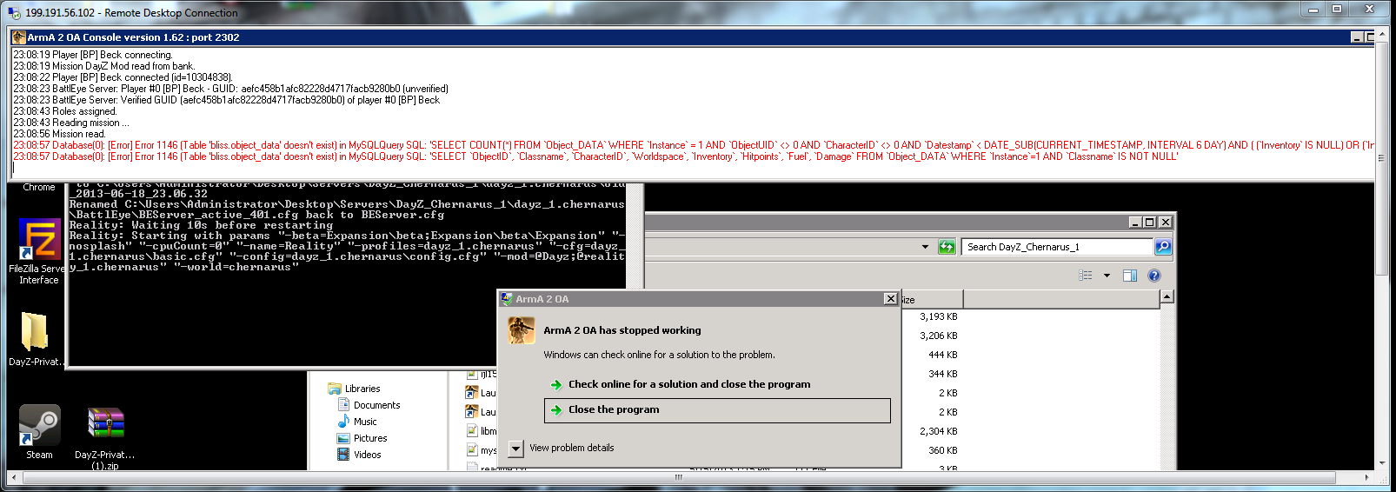Viewport: 1396px width, 492px height.
Task: Click the Libraries icon in navigation pane
Action: (335, 389)
